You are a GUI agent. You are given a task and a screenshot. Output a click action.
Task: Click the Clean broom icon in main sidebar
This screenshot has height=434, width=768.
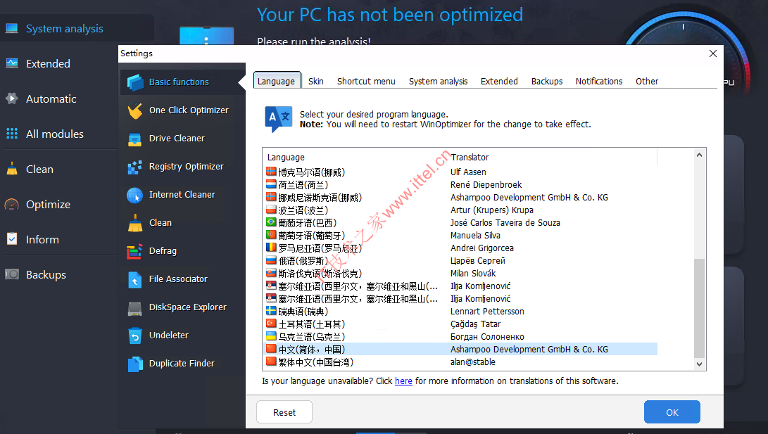click(x=12, y=169)
